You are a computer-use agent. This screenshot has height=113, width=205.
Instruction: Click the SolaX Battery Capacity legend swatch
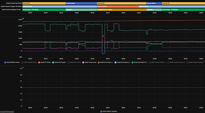click(x=101, y=112)
